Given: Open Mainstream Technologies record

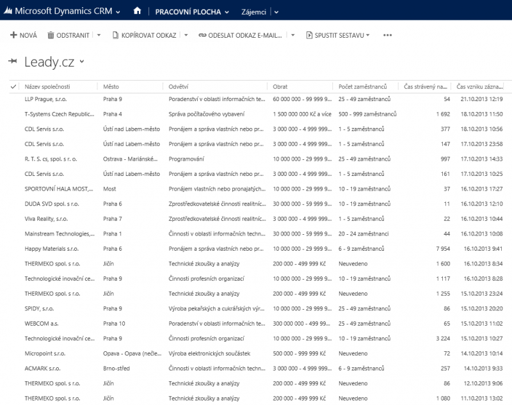Looking at the screenshot, I should pos(60,234).
